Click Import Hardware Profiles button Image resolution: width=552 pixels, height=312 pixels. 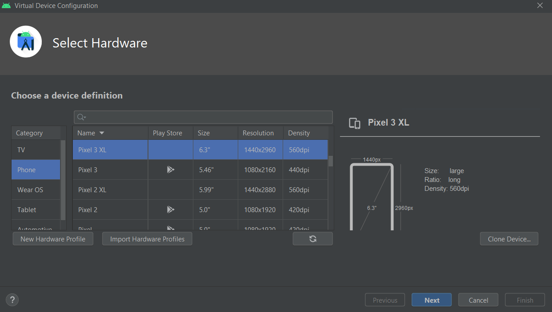[x=147, y=239]
